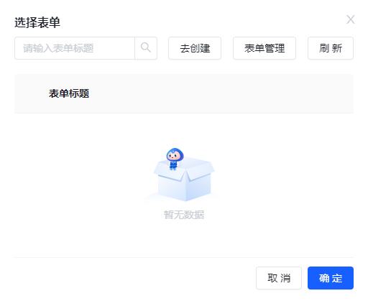
Task: Click the empty table body area
Action: 184,185
